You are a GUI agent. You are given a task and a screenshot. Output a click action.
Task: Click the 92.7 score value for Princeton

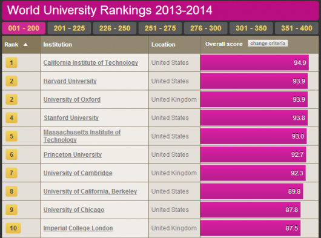[x=297, y=154]
